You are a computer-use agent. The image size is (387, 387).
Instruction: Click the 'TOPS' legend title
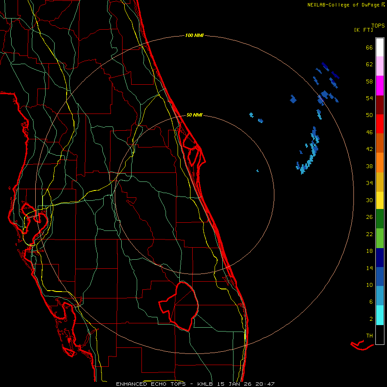tap(378, 26)
